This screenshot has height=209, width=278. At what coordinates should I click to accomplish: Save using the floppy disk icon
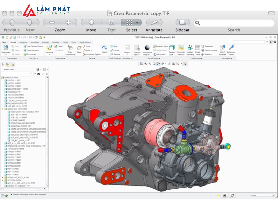click(15, 37)
